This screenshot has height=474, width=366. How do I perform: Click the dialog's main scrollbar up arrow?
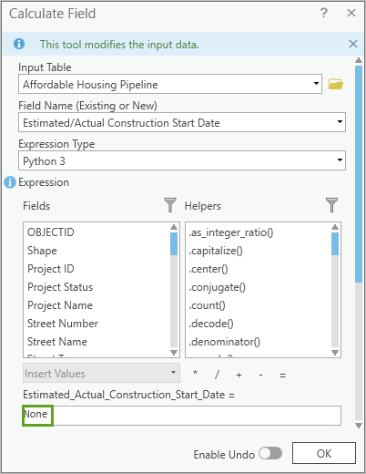tap(359, 60)
